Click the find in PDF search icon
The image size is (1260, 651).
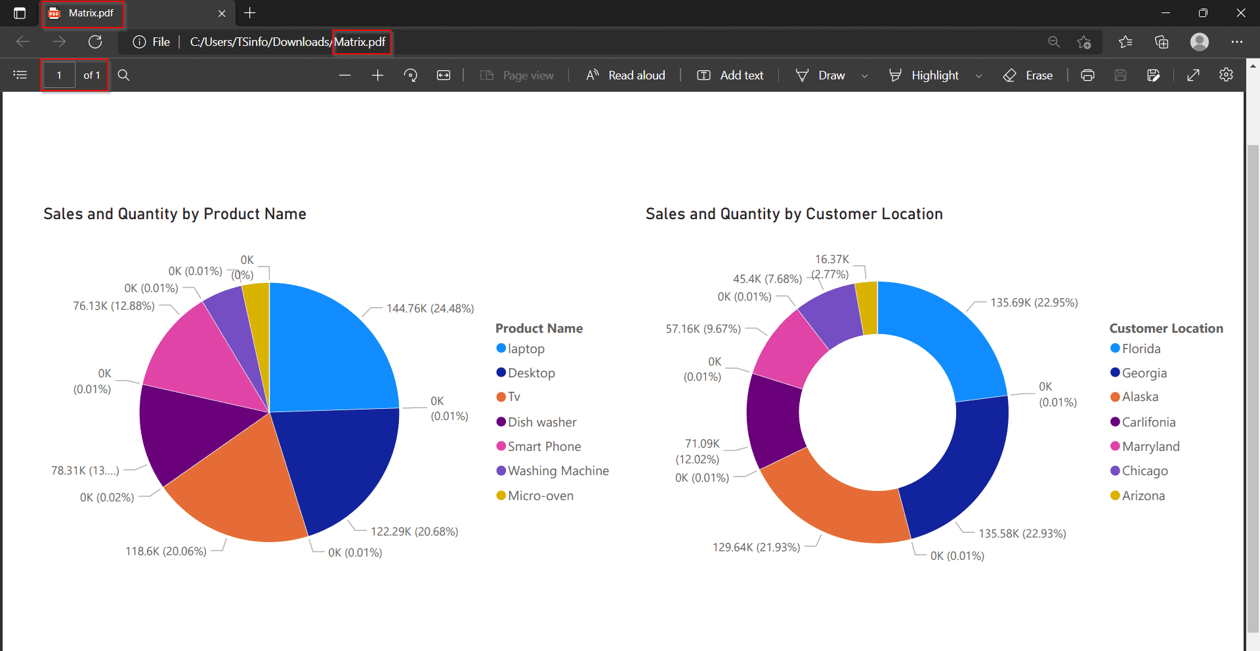123,75
